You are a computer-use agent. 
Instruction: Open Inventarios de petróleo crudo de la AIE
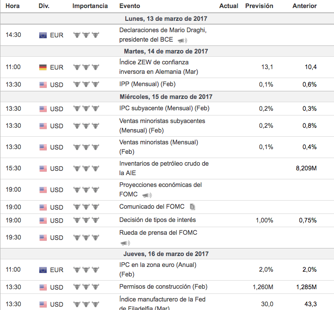(x=163, y=168)
